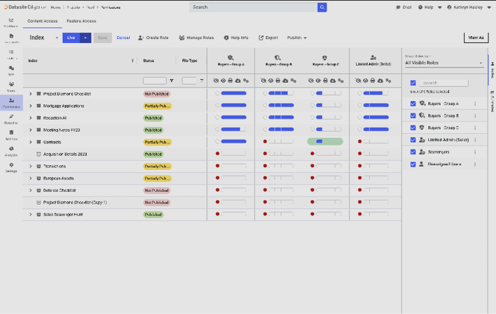The image size is (496, 314).
Task: Open the All Visible Roles dropdown
Action: (444, 63)
